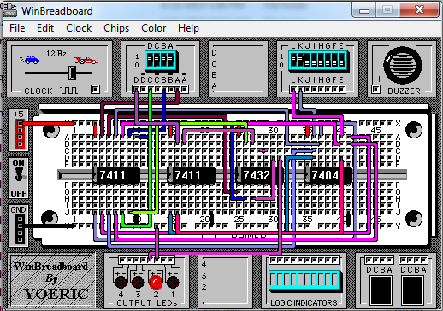This screenshot has width=443, height=311.
Task: Click the OUTPUT LEDs label
Action: 147,302
